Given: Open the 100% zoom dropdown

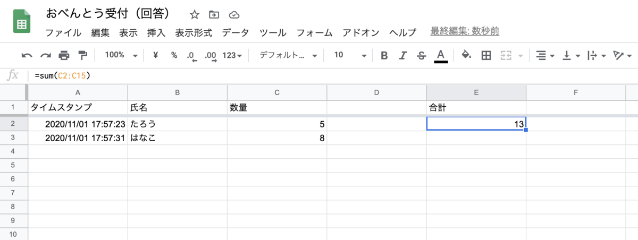Looking at the screenshot, I should pos(121,55).
